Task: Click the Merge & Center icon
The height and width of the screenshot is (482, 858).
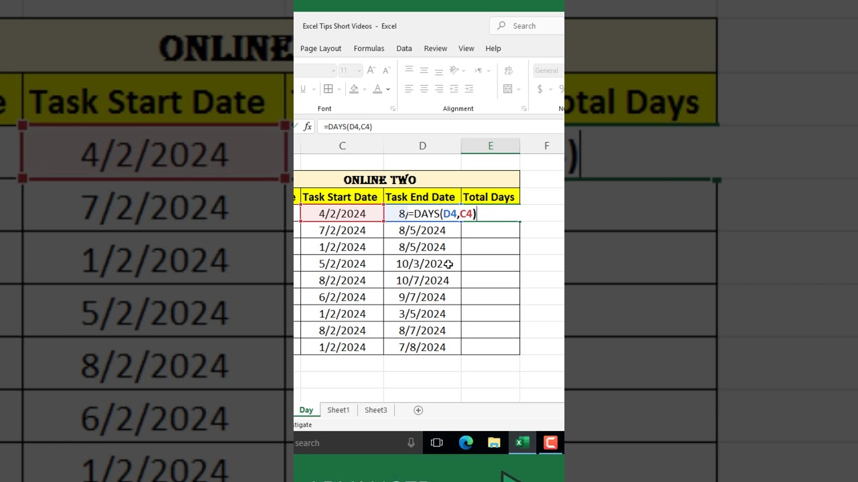Action: coord(508,88)
